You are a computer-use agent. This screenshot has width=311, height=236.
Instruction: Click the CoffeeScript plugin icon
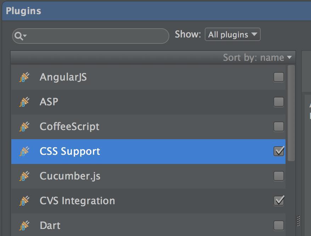(x=24, y=126)
